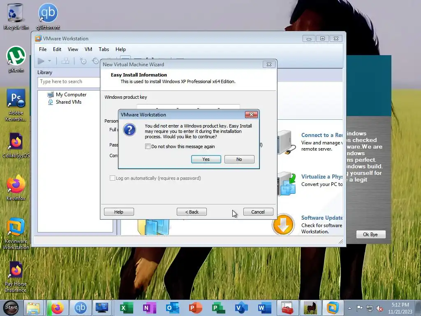Expand the power options dropdown arrow

[49, 61]
